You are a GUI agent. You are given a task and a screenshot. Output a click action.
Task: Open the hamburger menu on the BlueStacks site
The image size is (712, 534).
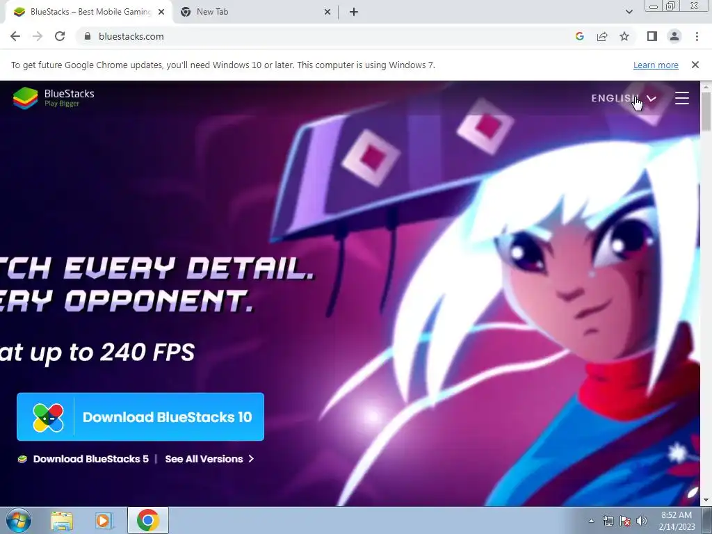click(681, 98)
